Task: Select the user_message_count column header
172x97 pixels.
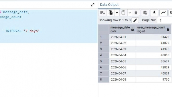Action: pyautogui.click(x=154, y=29)
